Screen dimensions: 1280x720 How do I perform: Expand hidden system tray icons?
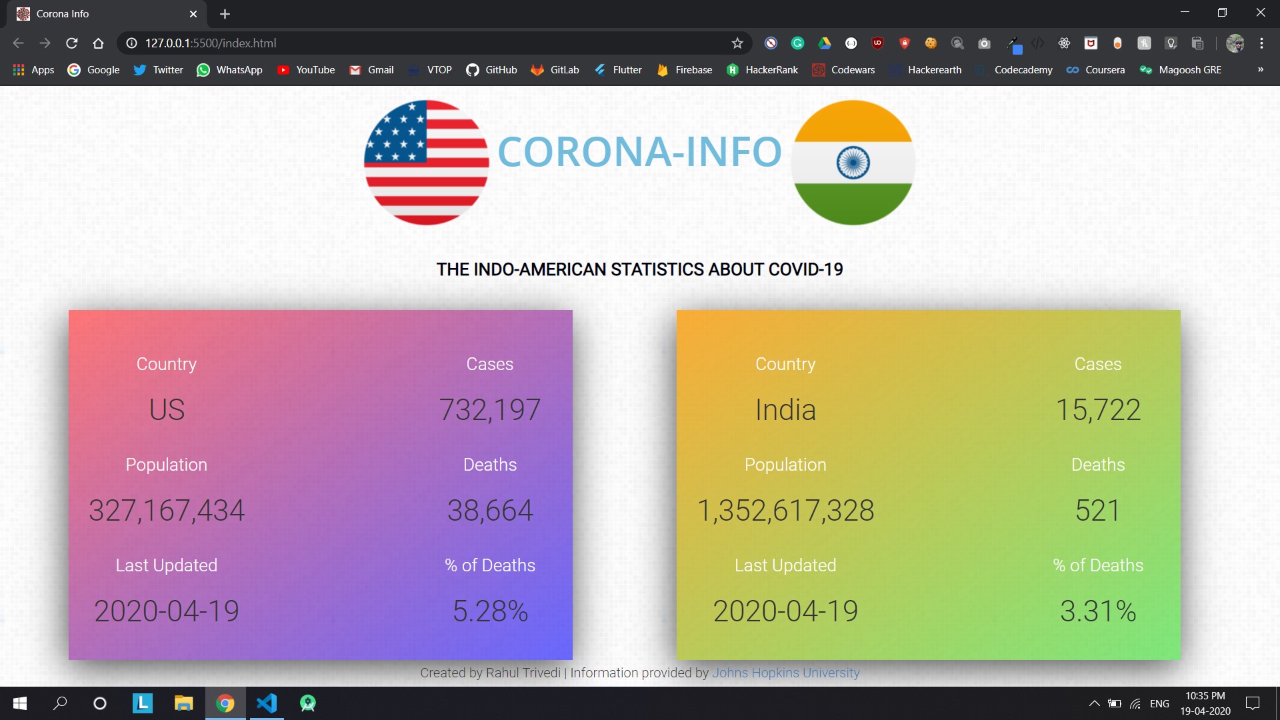1093,703
